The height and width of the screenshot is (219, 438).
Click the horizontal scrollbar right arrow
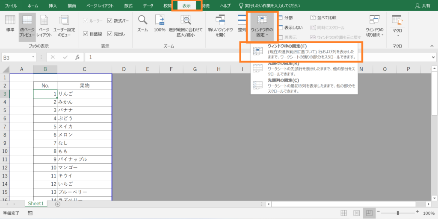tap(429, 204)
